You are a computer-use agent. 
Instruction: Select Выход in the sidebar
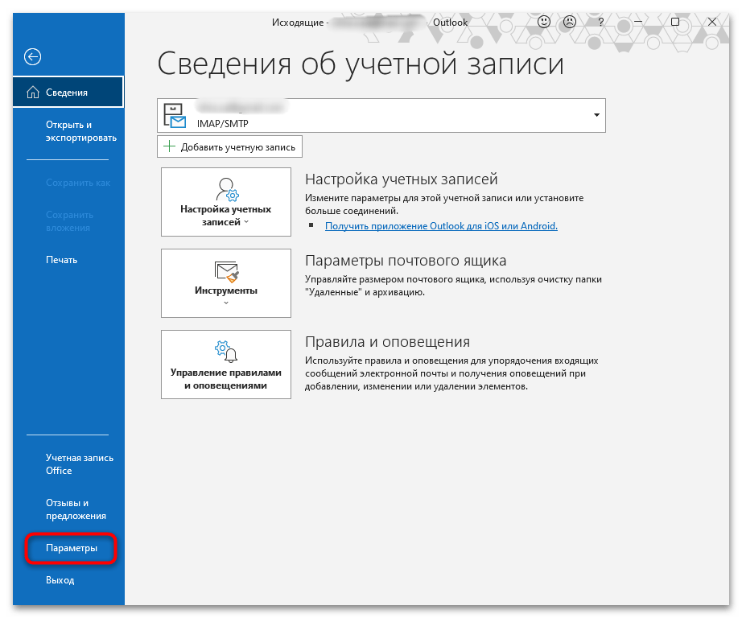(x=60, y=580)
